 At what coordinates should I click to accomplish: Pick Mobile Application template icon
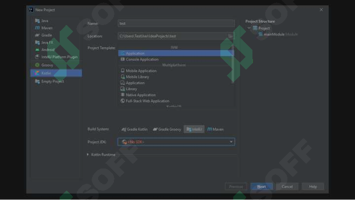pyautogui.click(x=122, y=70)
